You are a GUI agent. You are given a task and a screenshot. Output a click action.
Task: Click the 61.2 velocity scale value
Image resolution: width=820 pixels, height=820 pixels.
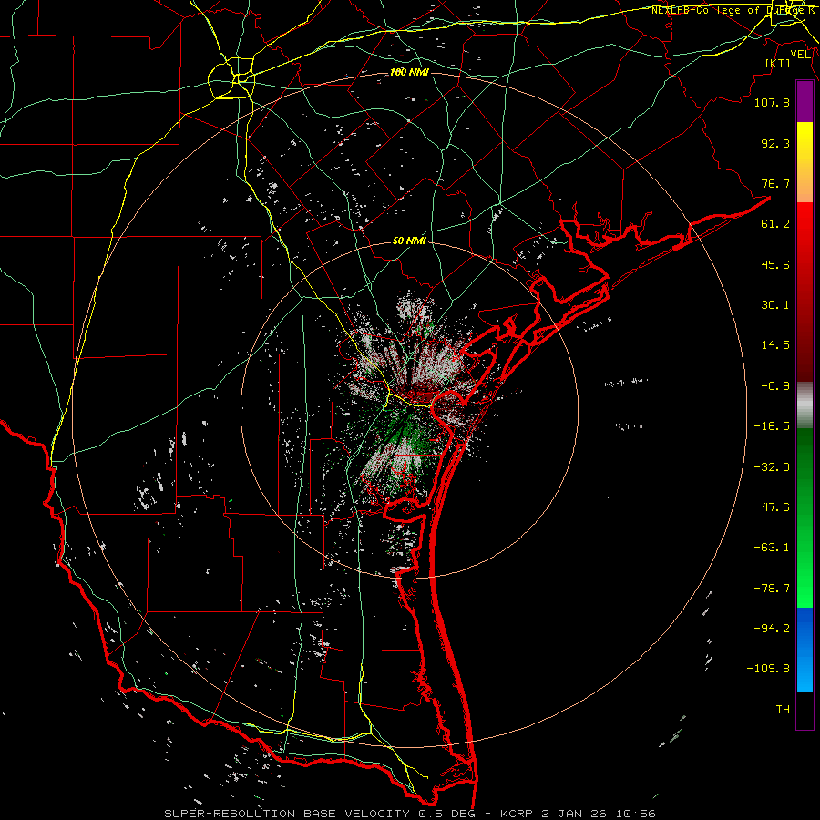775,224
